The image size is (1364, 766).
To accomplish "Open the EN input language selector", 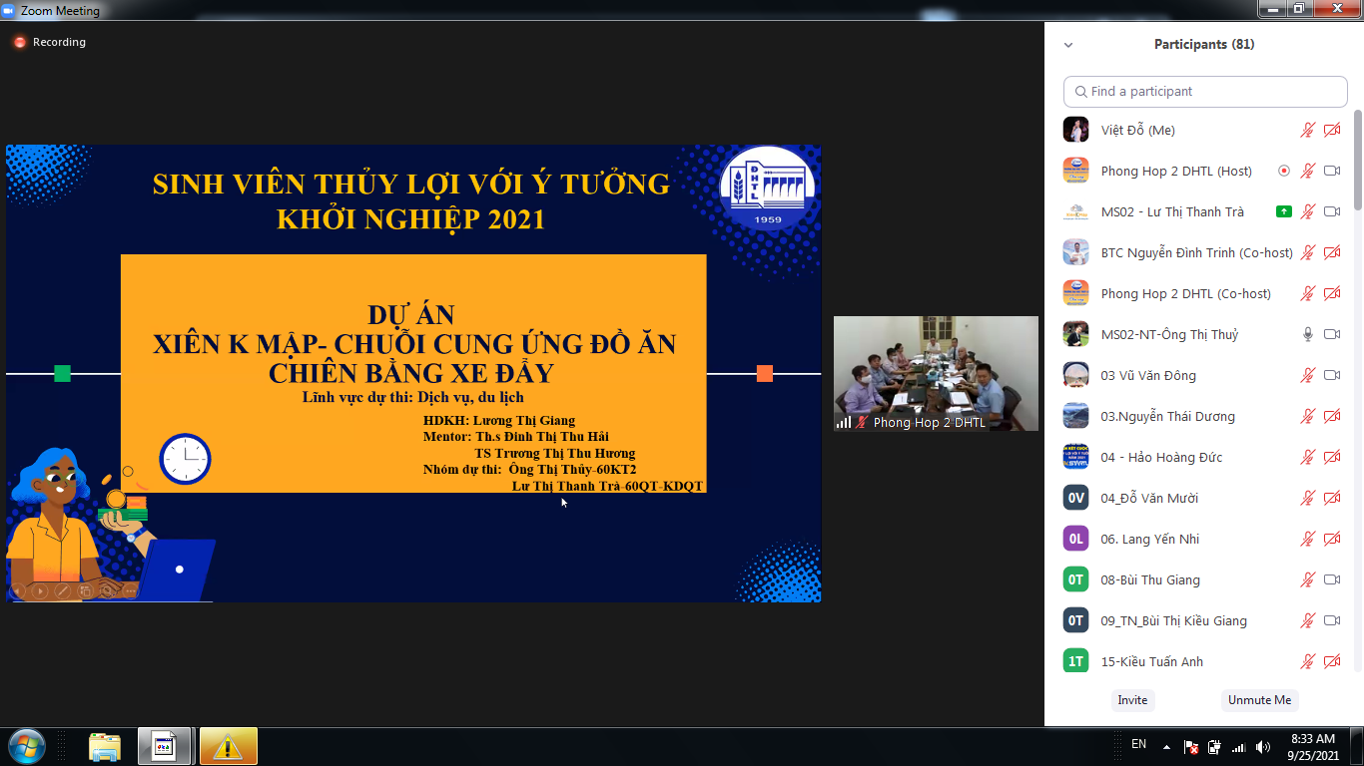I will pos(1138,744).
